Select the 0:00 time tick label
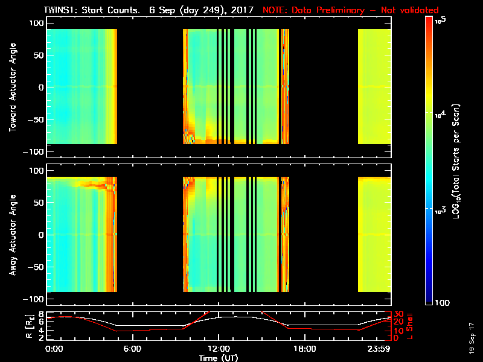Viewport: 483px width, 362px height. point(54,349)
